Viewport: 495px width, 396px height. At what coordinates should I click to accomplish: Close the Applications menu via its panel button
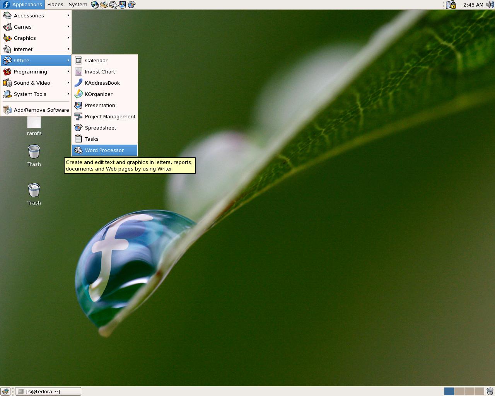[x=22, y=5]
